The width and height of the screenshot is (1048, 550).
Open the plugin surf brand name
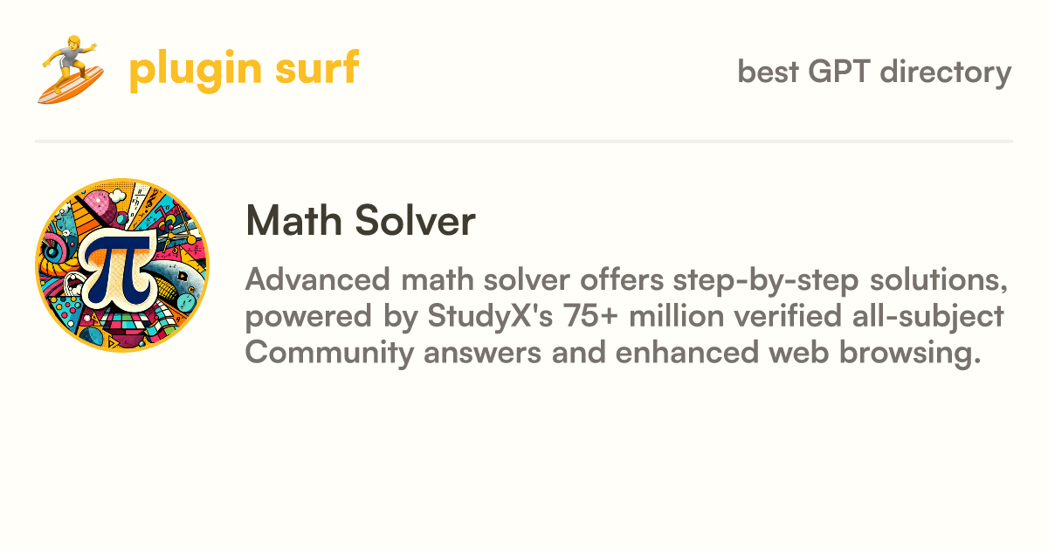click(245, 70)
